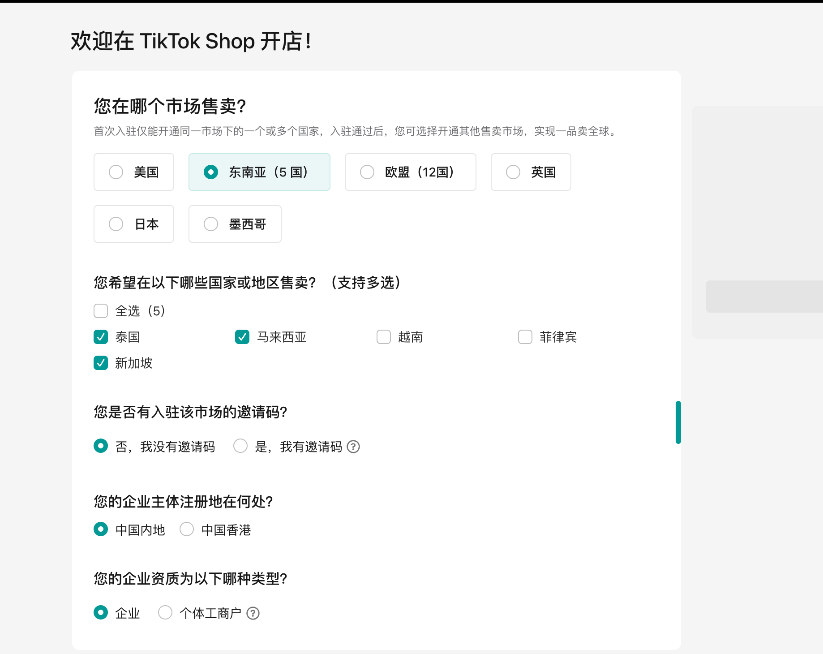Choose the 墨西哥 market option
Viewport: 823px width, 654px height.
235,224
